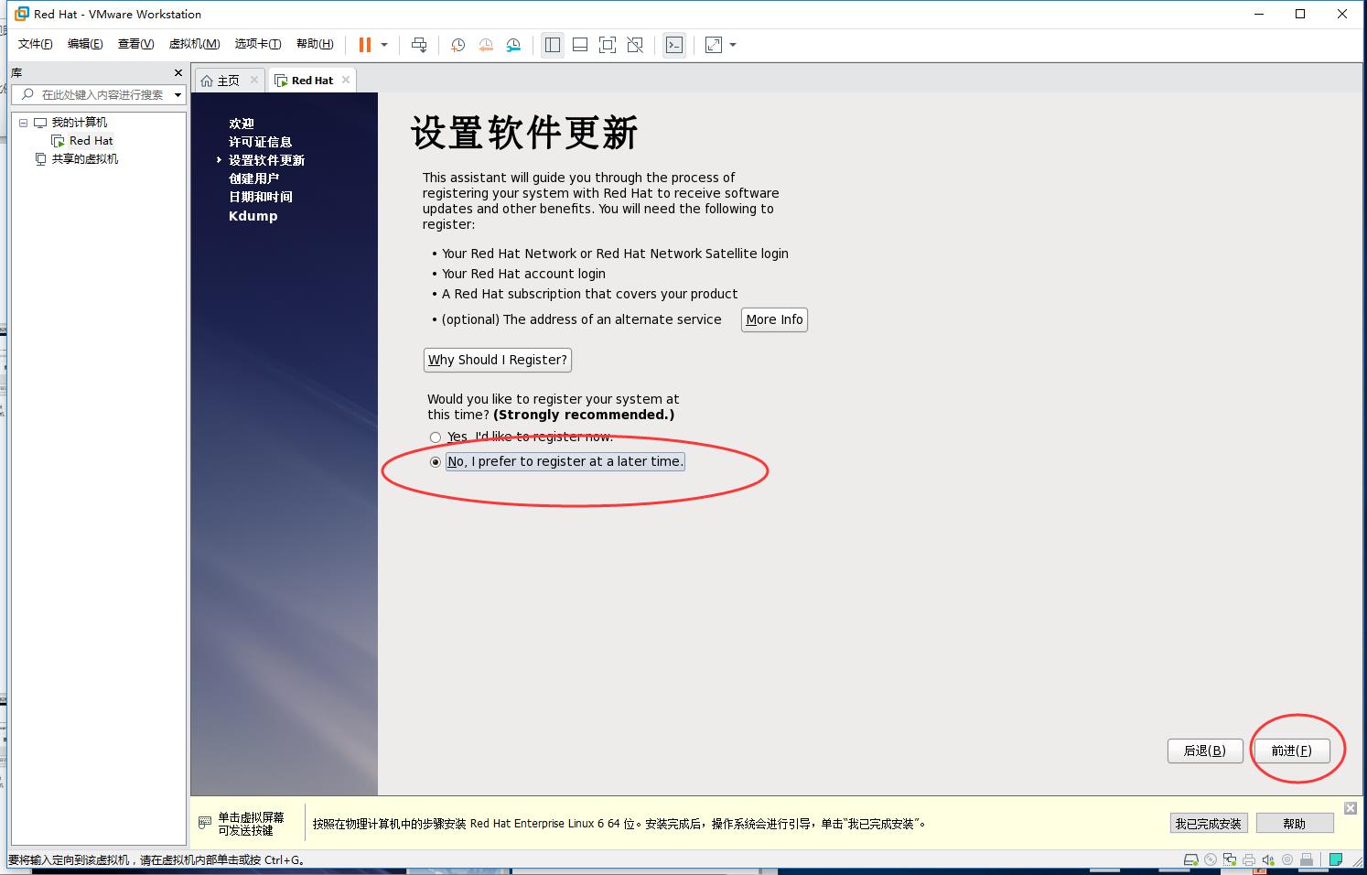1367x875 pixels.
Task: Click the message log note icon
Action: coord(1336,859)
